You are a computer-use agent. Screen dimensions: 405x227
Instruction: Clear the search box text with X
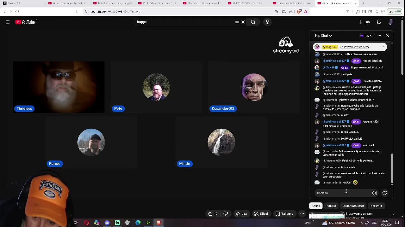[x=243, y=22]
